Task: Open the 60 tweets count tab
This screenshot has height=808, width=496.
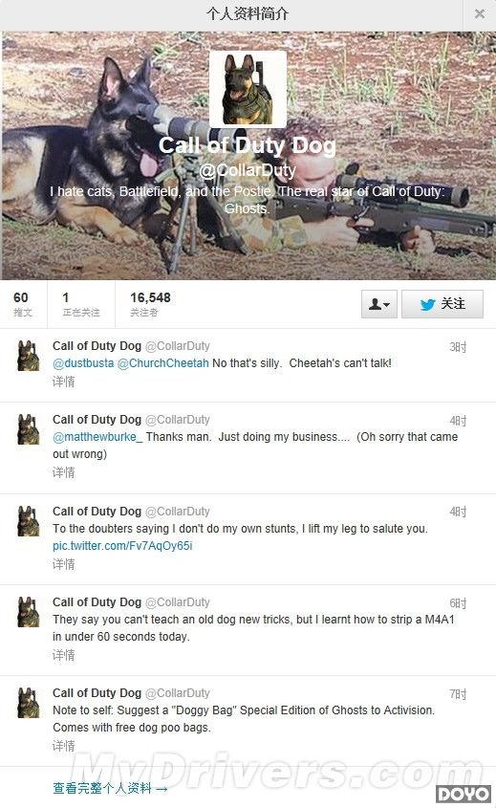Action: pos(22,304)
